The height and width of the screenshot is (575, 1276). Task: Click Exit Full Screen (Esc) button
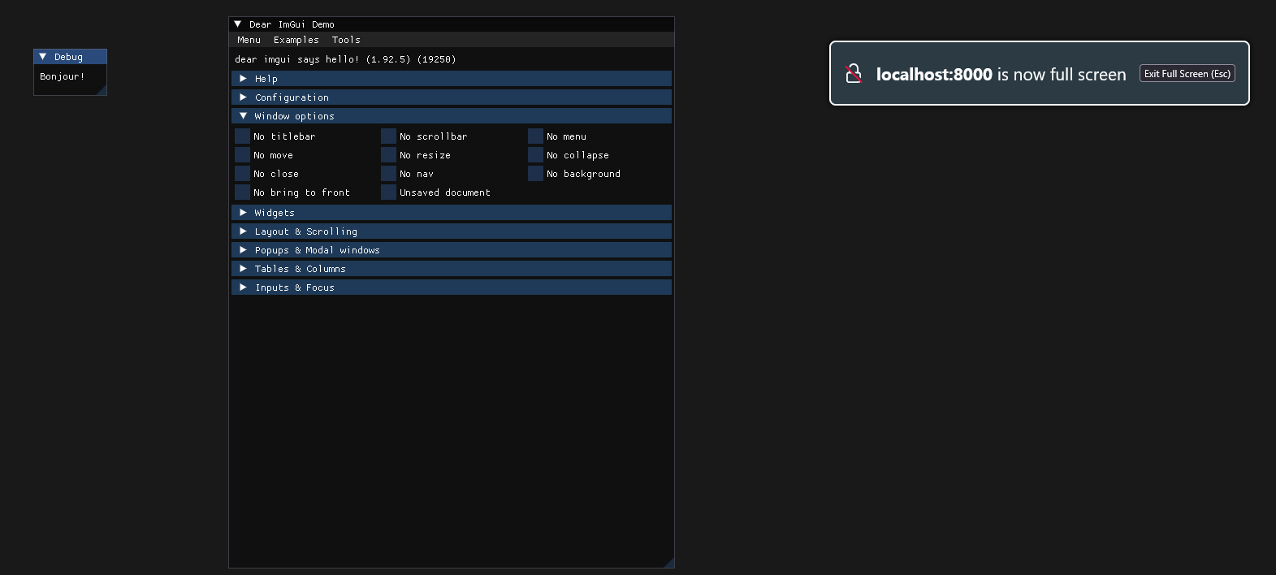pos(1187,74)
